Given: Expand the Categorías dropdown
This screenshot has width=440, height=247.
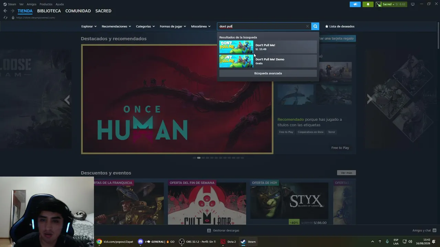Looking at the screenshot, I should pos(145,26).
